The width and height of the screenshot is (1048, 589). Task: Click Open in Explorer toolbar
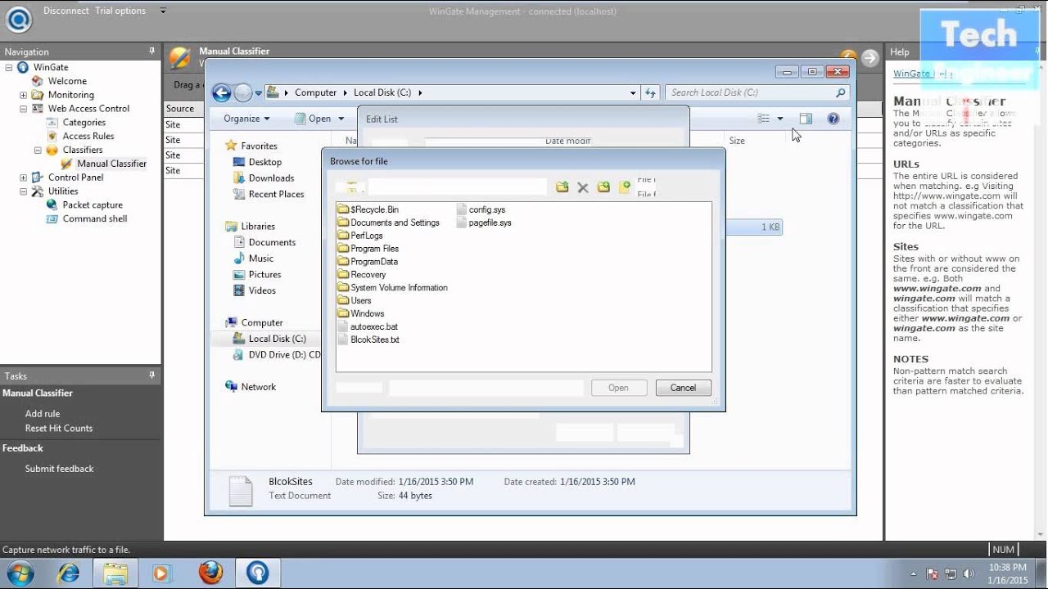[x=313, y=119]
